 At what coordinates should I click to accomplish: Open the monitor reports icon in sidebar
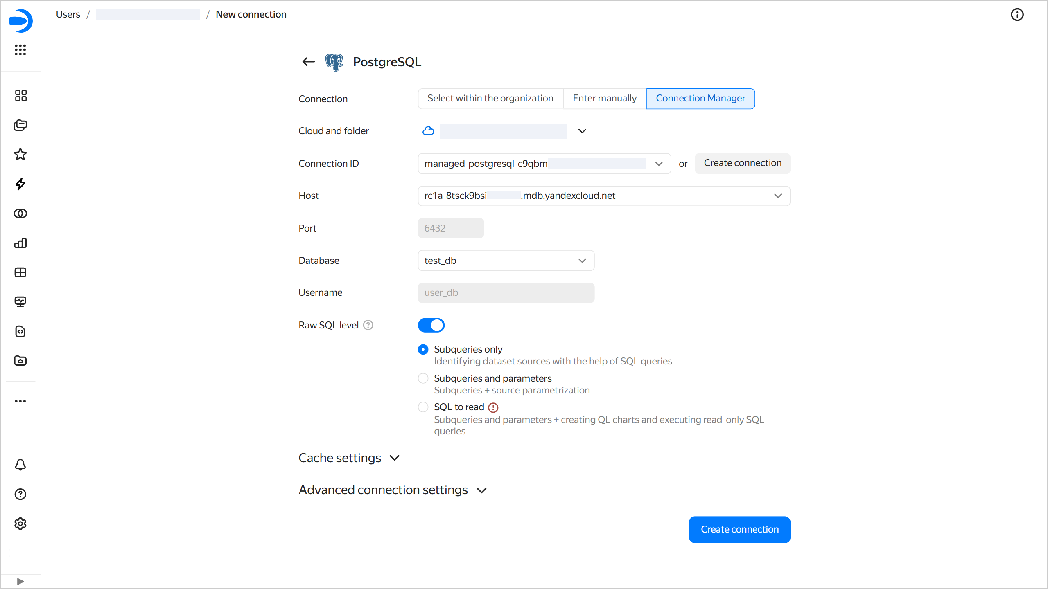coord(20,302)
